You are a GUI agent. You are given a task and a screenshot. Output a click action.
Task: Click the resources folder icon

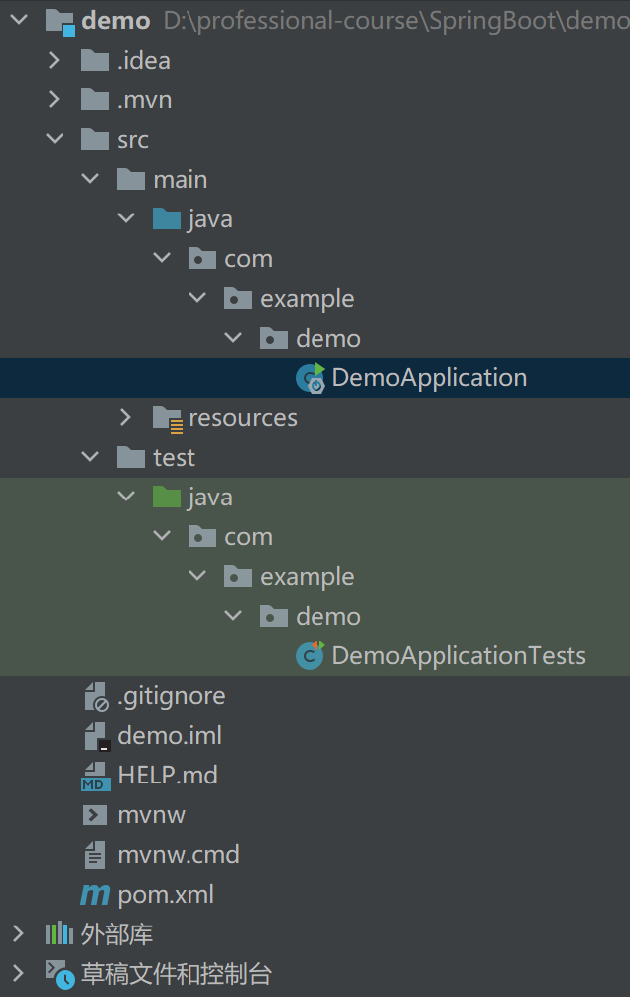168,418
